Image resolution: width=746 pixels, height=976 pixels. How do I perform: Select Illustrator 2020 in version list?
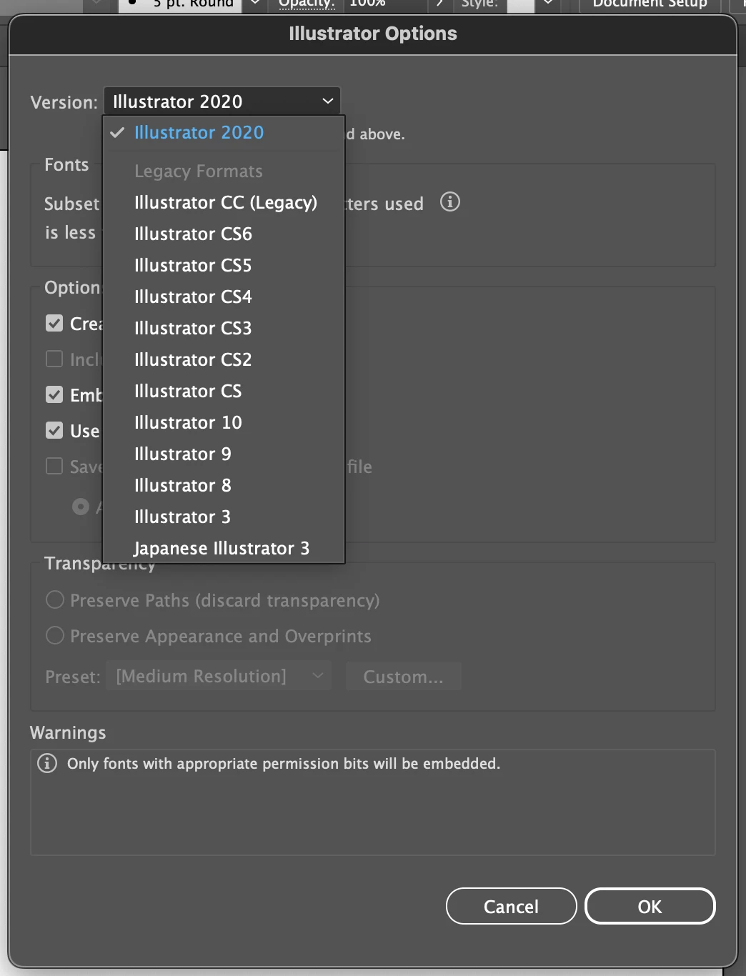tap(224, 133)
